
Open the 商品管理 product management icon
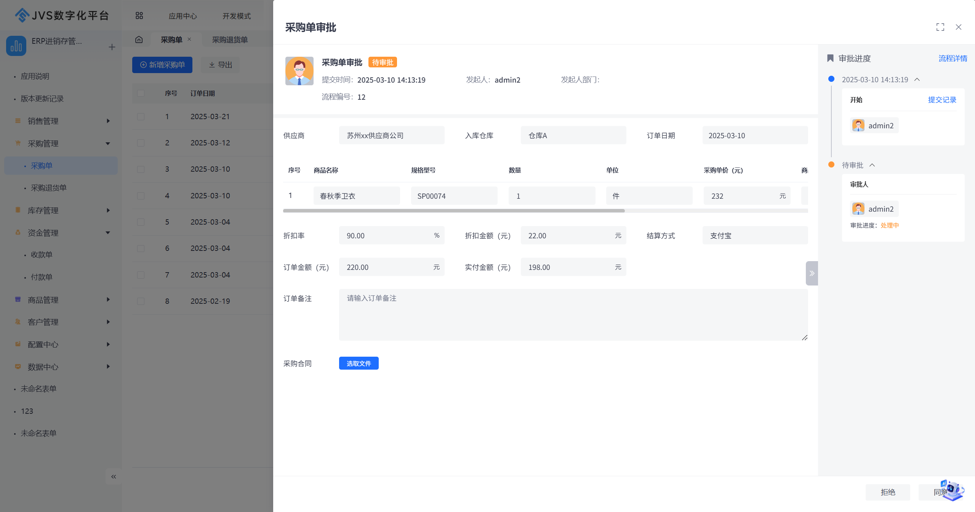[x=18, y=300]
